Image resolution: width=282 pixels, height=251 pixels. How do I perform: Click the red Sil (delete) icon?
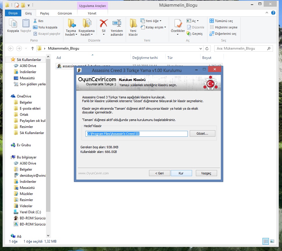point(104,23)
